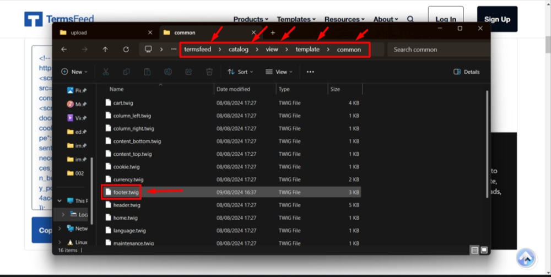Sort by the Name column header
Image resolution: width=551 pixels, height=277 pixels.
tap(116, 89)
